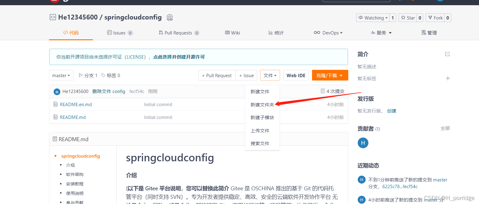Click the file icon beside README.en.md

coord(55,104)
